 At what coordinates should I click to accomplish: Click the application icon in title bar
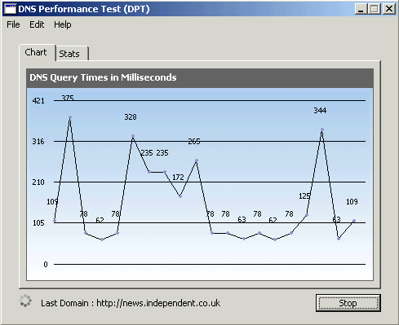11,9
